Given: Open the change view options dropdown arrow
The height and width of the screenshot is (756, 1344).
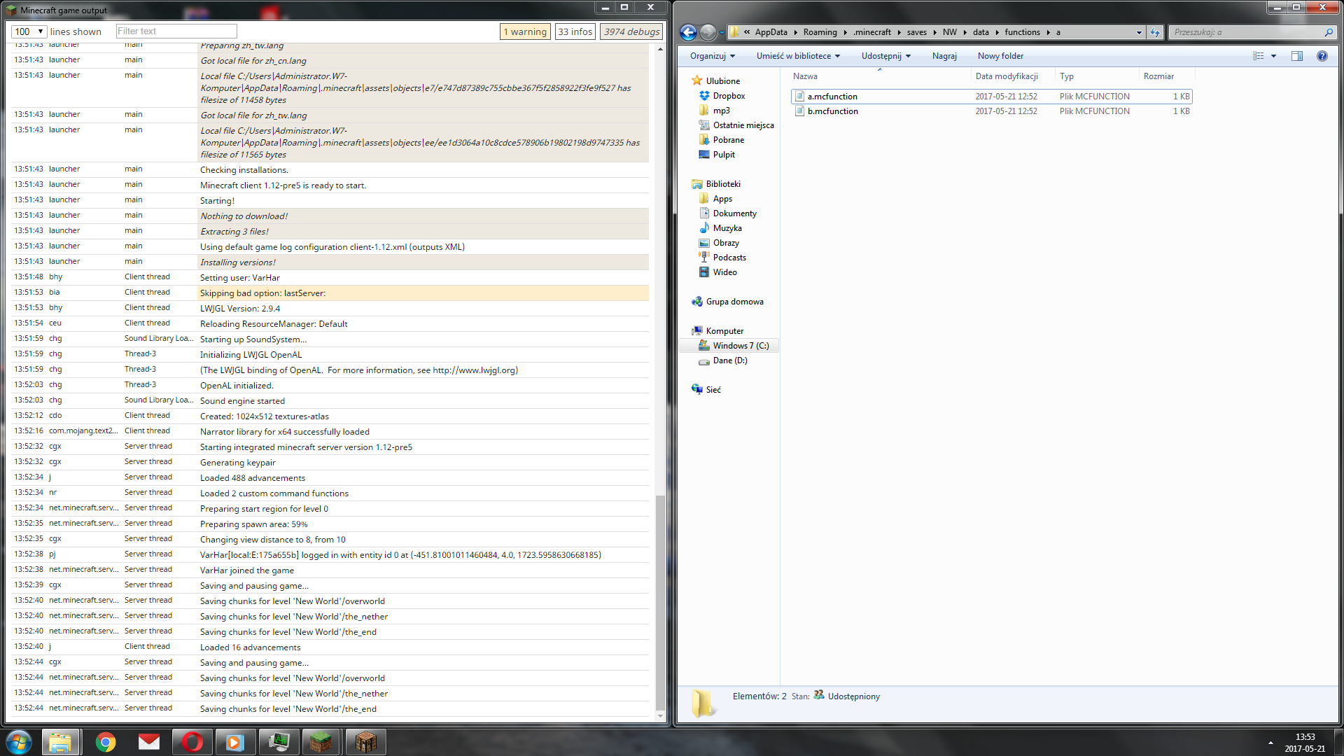Looking at the screenshot, I should pos(1273,56).
